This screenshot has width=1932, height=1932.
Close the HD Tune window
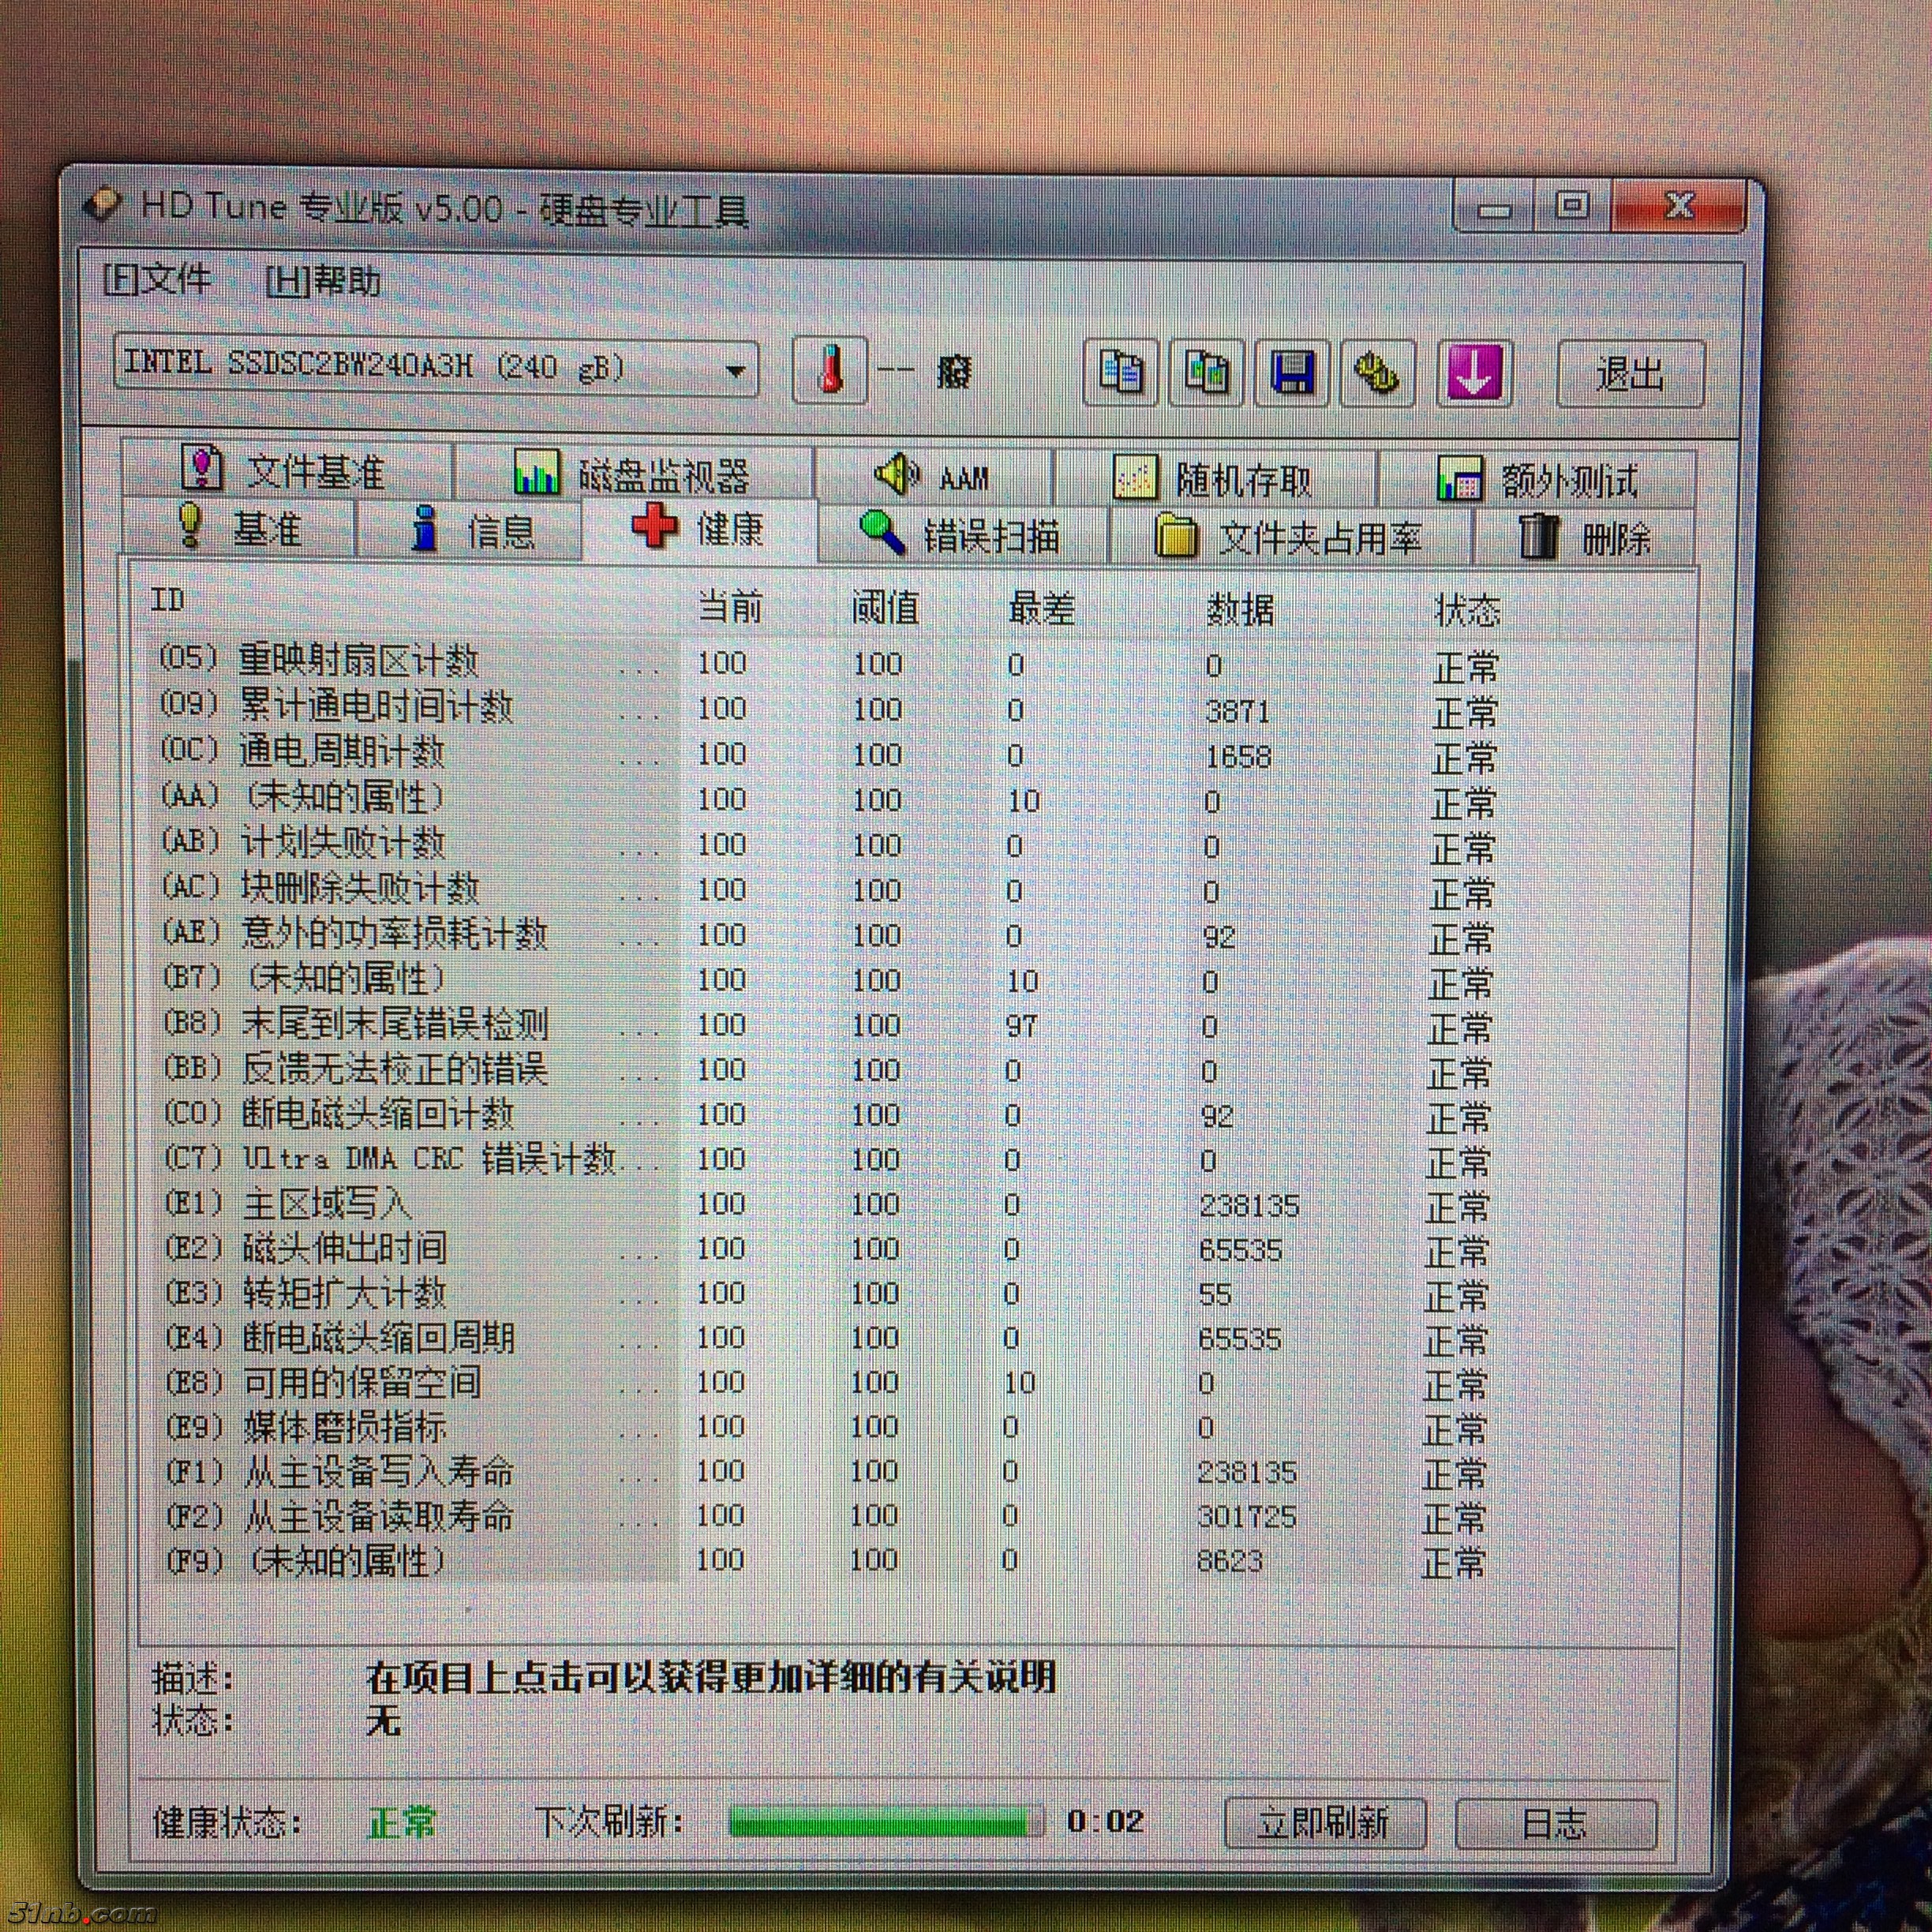tap(1679, 206)
